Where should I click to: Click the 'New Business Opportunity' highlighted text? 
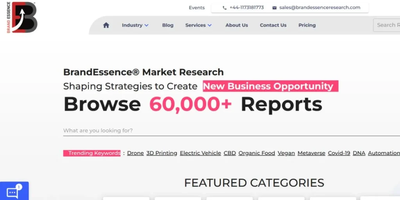pos(271,86)
